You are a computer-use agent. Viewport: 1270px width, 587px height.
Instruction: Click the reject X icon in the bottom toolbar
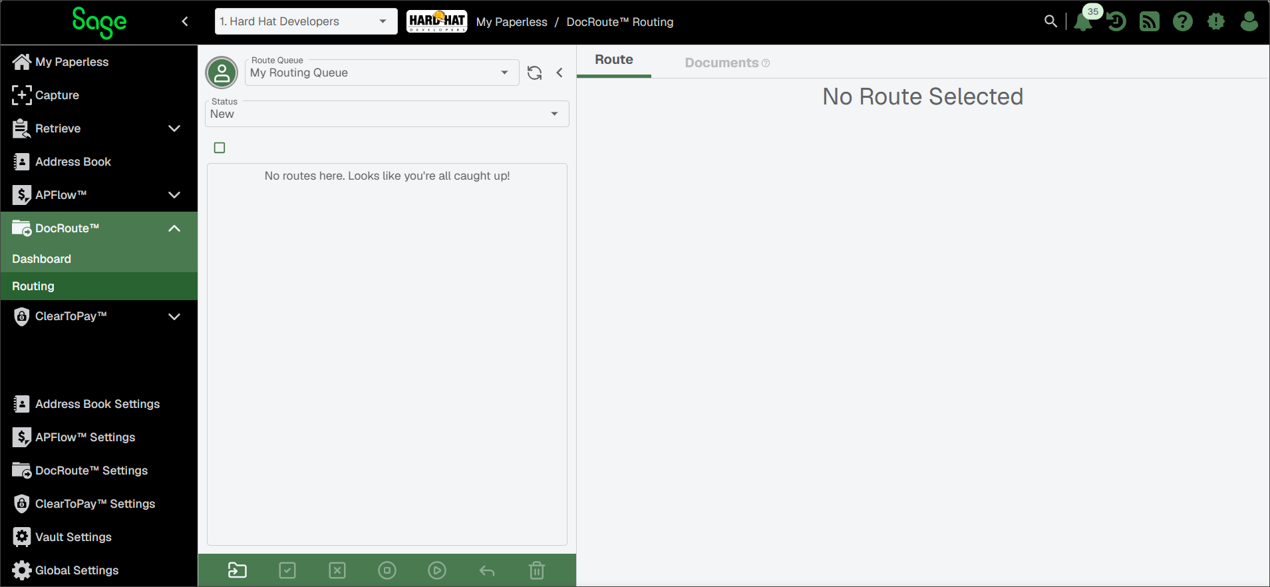(337, 570)
